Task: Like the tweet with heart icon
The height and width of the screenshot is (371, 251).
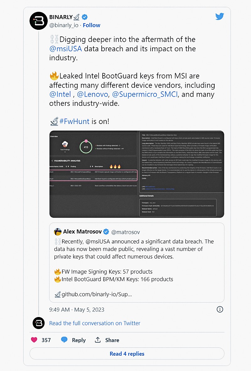Action: (x=34, y=340)
